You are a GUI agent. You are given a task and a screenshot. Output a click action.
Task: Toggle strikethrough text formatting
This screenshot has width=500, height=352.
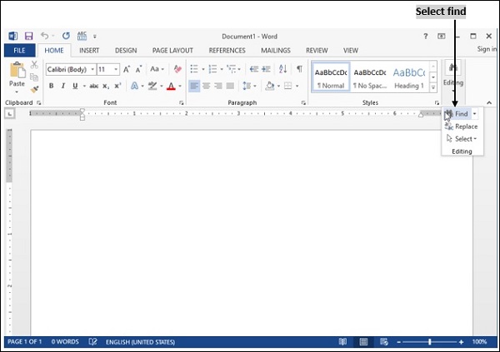(93, 86)
